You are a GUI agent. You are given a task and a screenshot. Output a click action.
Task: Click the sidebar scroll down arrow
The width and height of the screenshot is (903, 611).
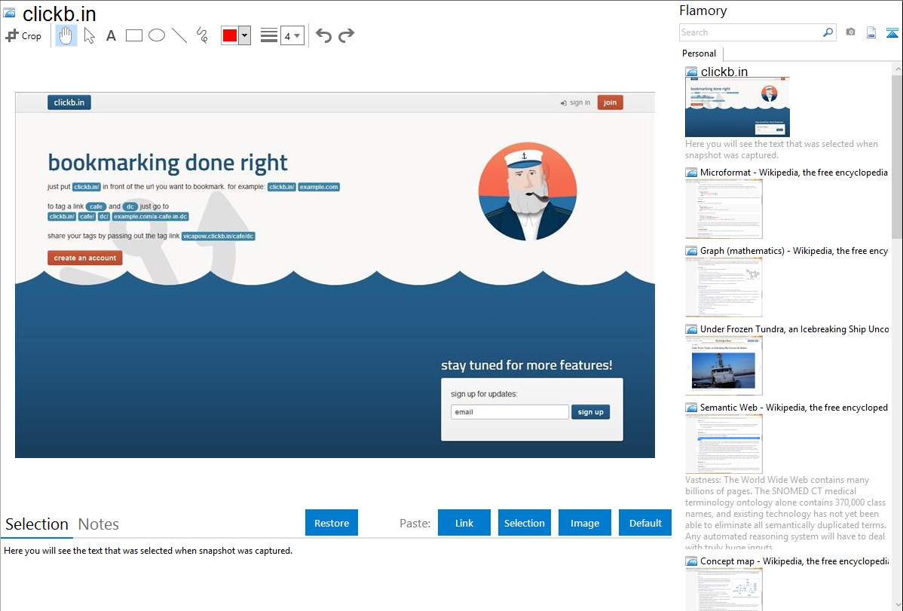tap(897, 605)
